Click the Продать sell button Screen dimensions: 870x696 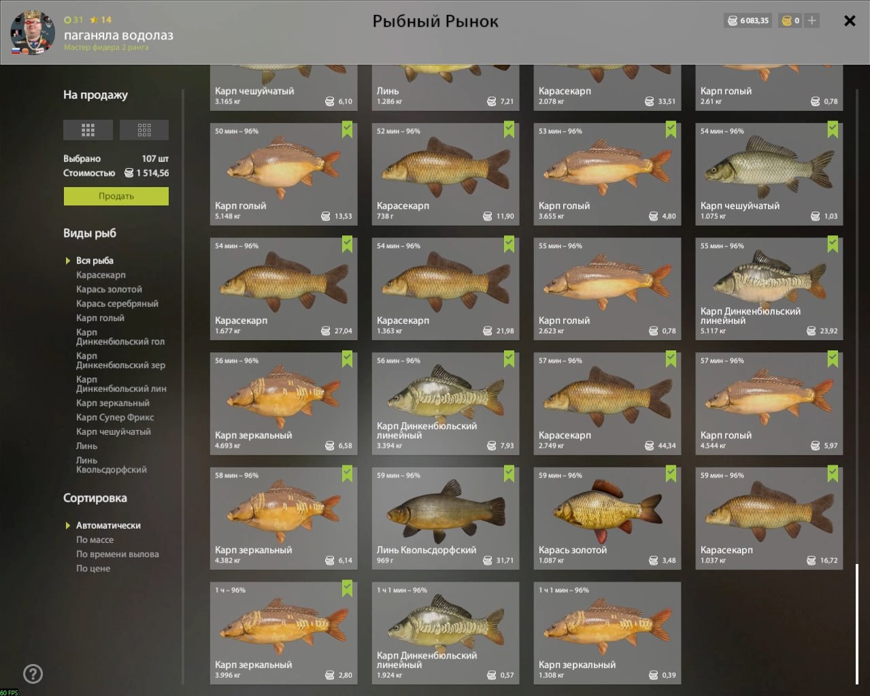[116, 196]
